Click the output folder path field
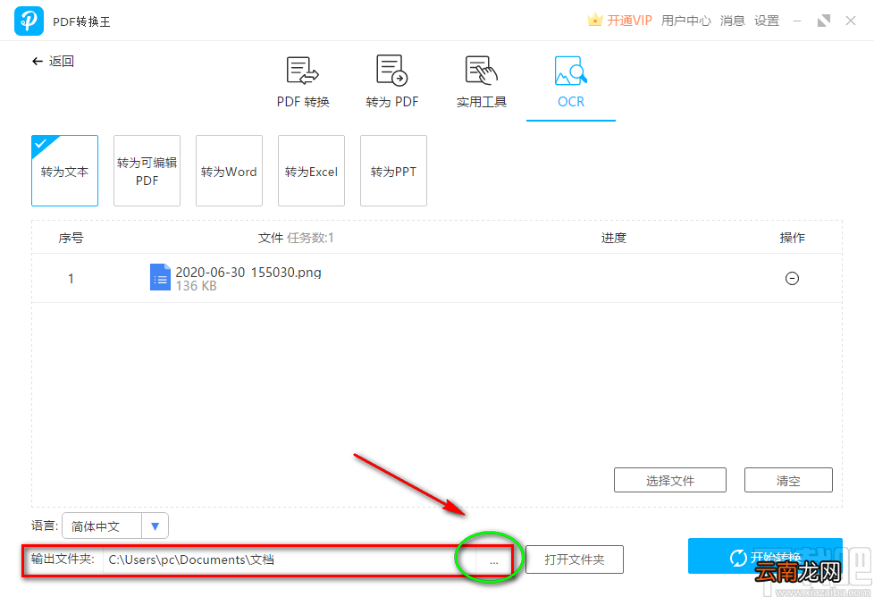The height and width of the screenshot is (597, 874). point(290,559)
